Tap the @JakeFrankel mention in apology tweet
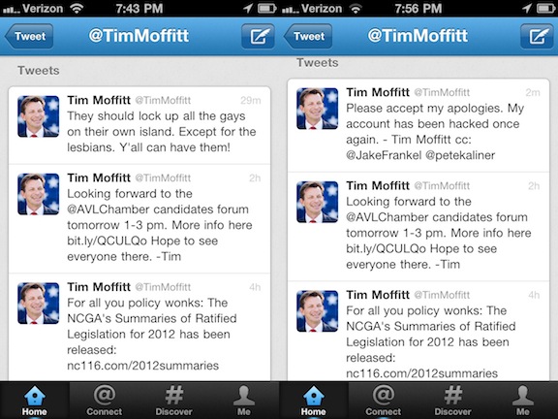 384,155
